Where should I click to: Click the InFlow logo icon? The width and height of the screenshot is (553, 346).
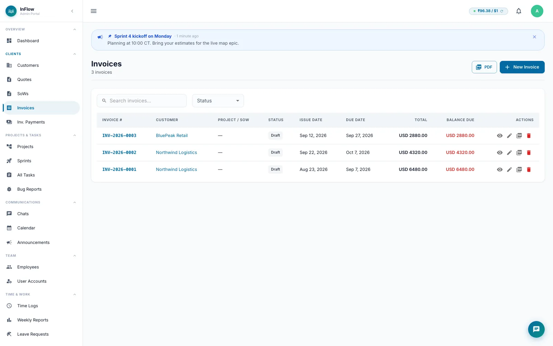pos(11,11)
